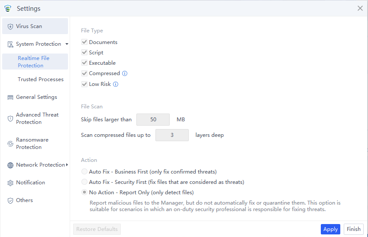
Task: Select Auto Fix - Business First option
Action: coord(84,172)
